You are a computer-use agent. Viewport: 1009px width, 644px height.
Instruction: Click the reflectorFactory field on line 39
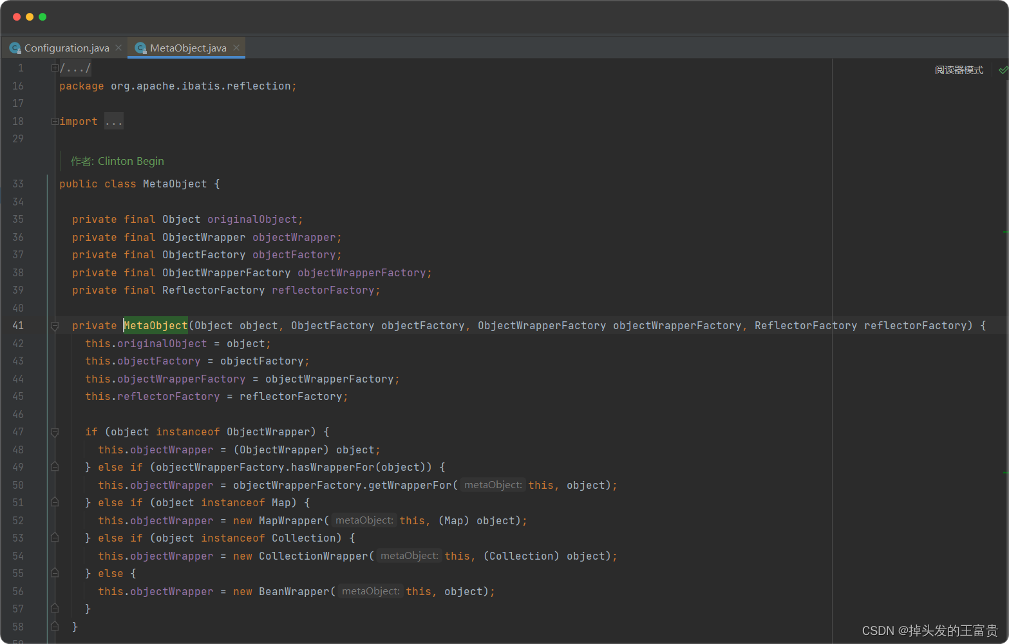click(x=323, y=290)
